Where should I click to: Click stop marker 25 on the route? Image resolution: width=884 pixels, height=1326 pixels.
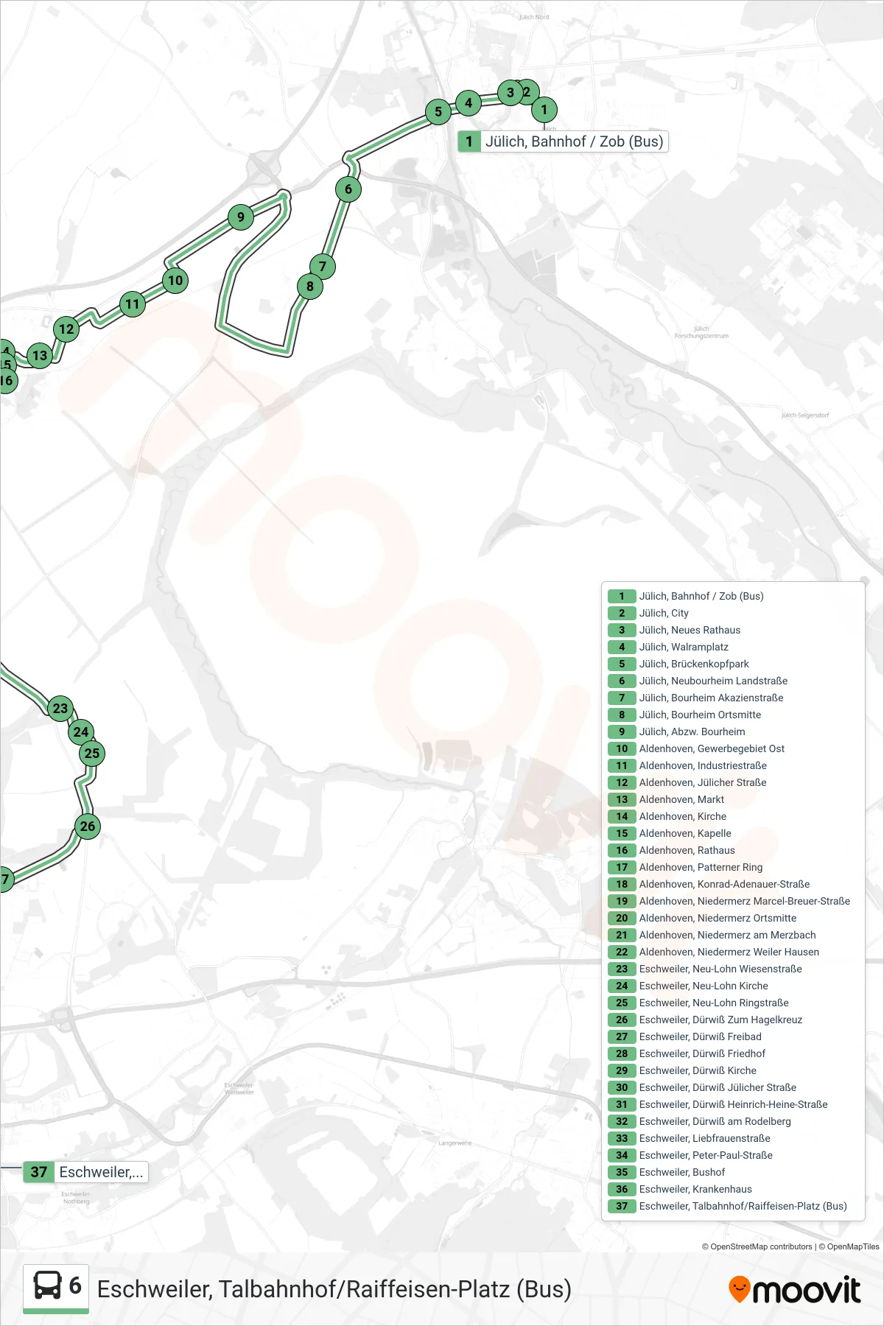click(x=92, y=754)
